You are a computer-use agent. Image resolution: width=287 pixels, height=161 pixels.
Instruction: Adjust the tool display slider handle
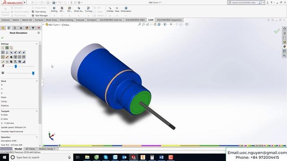(x=16, y=67)
